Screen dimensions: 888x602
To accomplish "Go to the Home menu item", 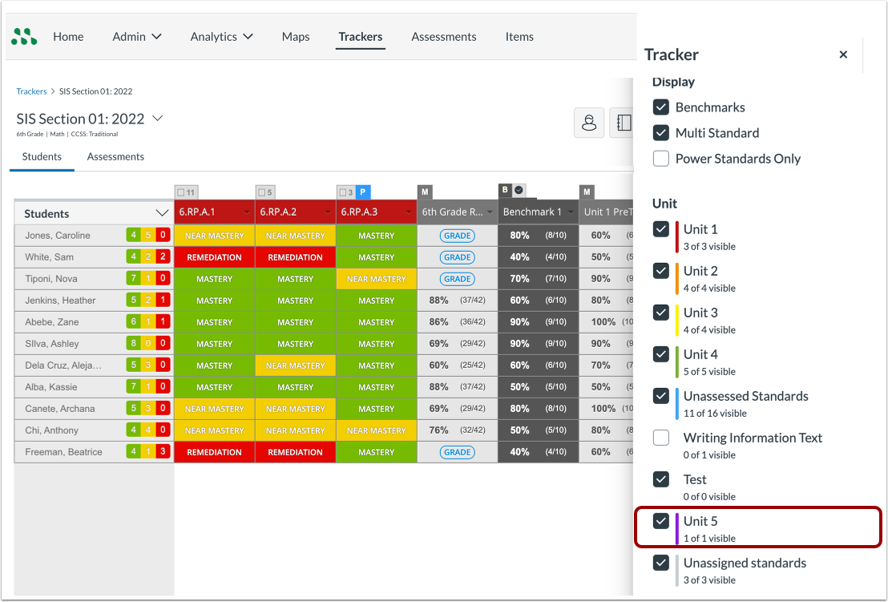I will 69,37.
